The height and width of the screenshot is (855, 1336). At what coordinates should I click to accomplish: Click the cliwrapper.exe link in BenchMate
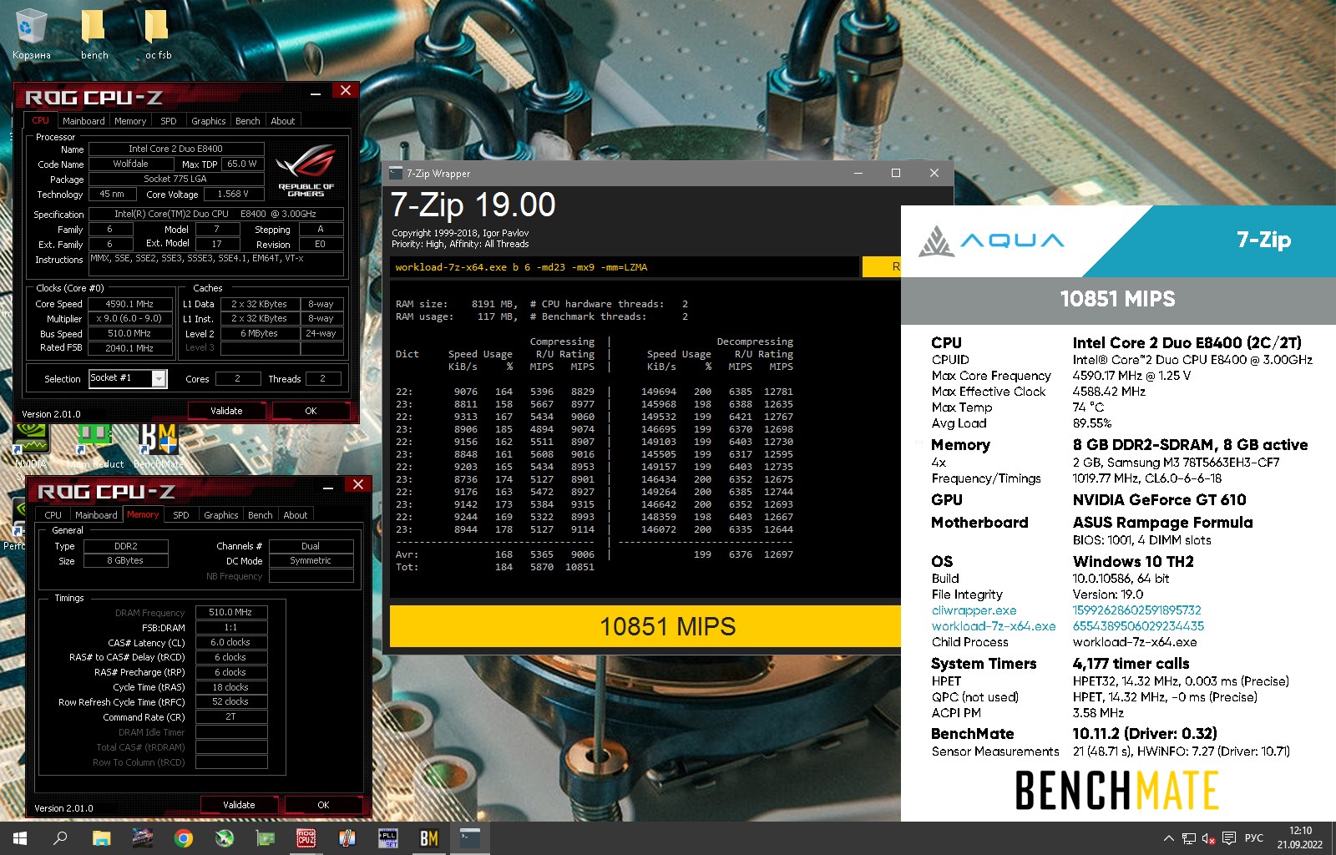click(x=974, y=610)
